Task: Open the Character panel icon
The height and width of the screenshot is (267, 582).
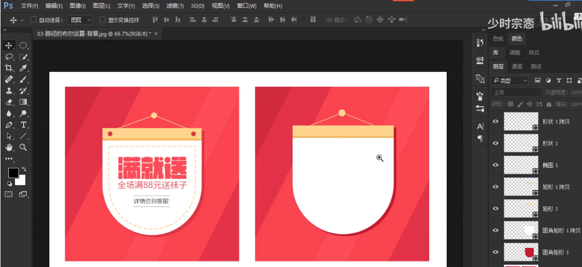Action: tap(480, 127)
